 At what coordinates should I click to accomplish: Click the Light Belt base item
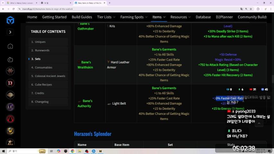[x=119, y=103]
